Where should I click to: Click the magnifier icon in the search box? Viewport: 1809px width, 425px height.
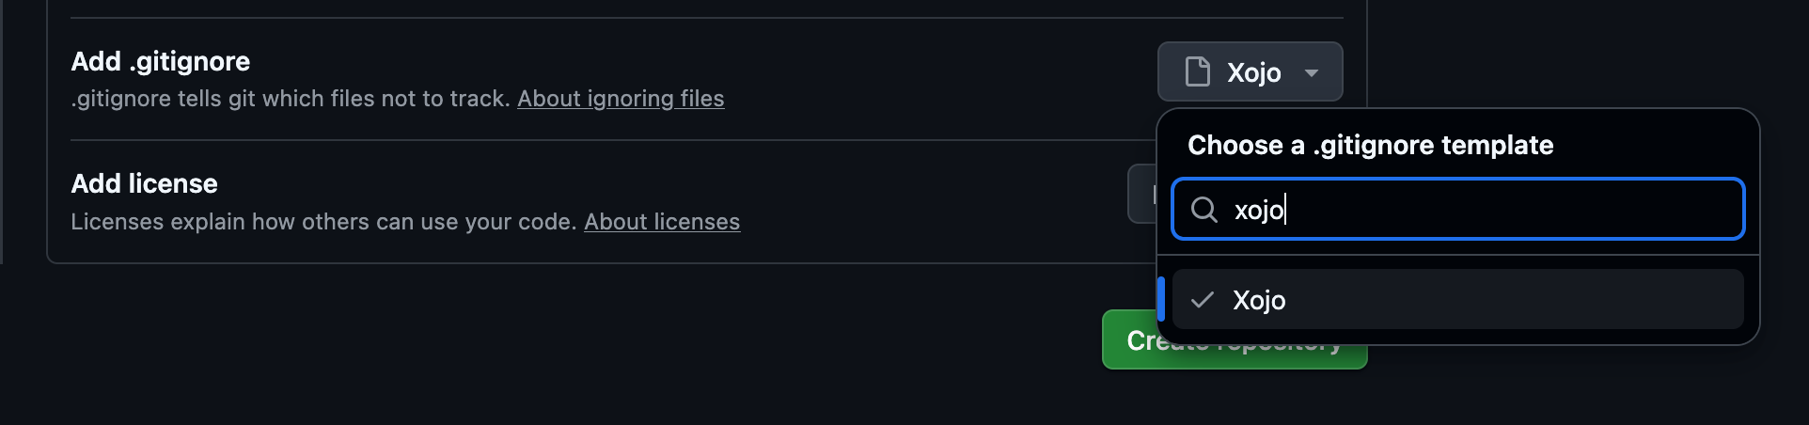click(1204, 209)
